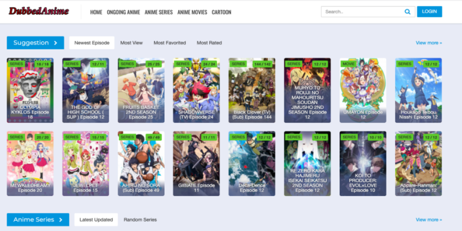Switch to the Most View tab
Viewport: 462px width, 231px height.
coord(131,43)
